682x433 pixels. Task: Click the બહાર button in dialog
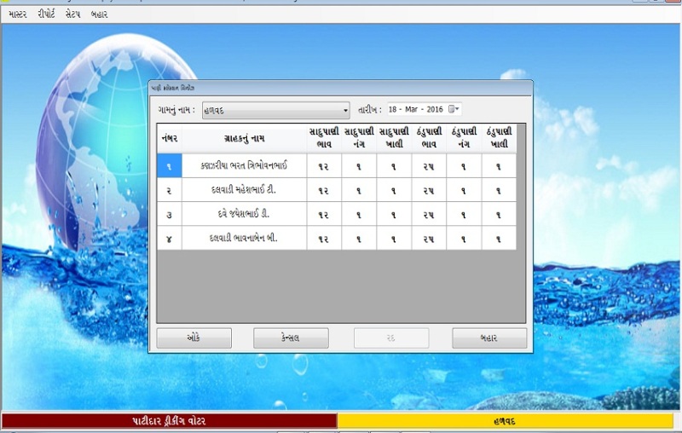point(489,338)
